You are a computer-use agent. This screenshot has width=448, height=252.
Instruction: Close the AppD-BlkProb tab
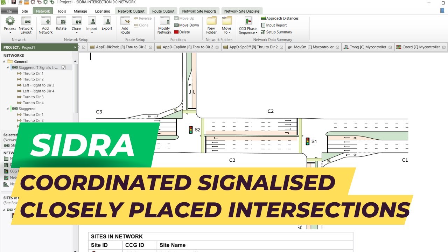[x=150, y=47]
